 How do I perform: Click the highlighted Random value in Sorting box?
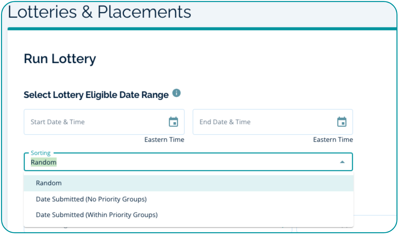coord(43,162)
